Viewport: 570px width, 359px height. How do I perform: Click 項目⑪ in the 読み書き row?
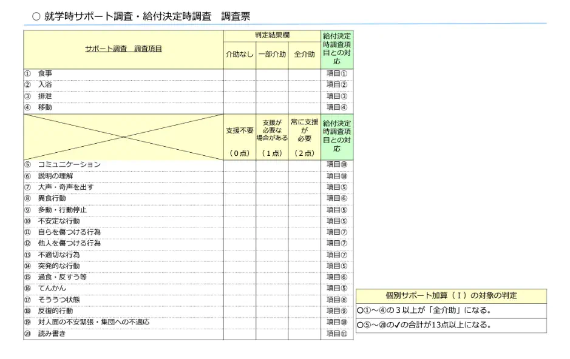[x=337, y=334]
